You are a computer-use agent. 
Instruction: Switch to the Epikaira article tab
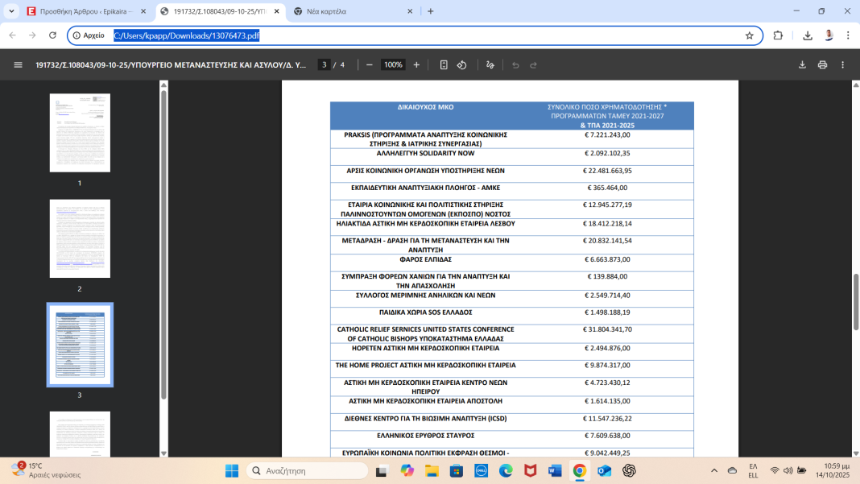[x=79, y=11]
